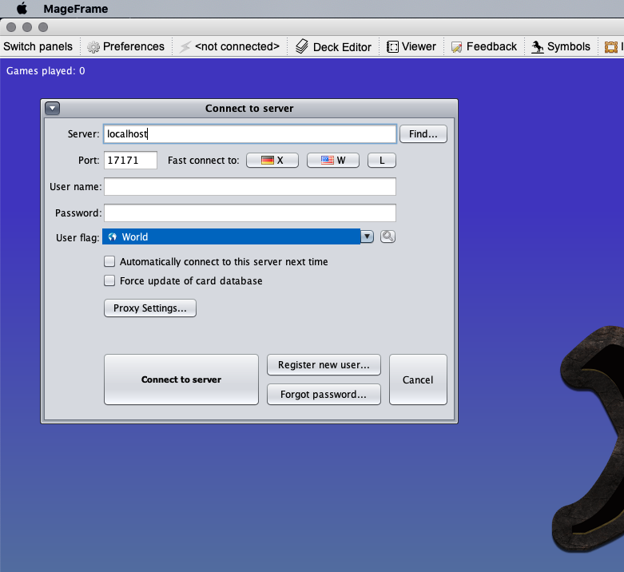
Task: Click Switch panels in the toolbar
Action: point(38,46)
